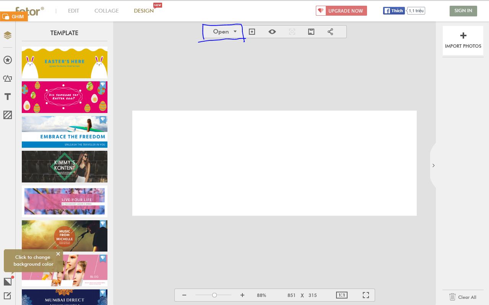Select the Kimmy's Kontent template

[x=65, y=166]
